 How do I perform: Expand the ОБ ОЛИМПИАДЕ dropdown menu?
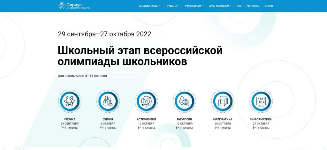(149, 6)
